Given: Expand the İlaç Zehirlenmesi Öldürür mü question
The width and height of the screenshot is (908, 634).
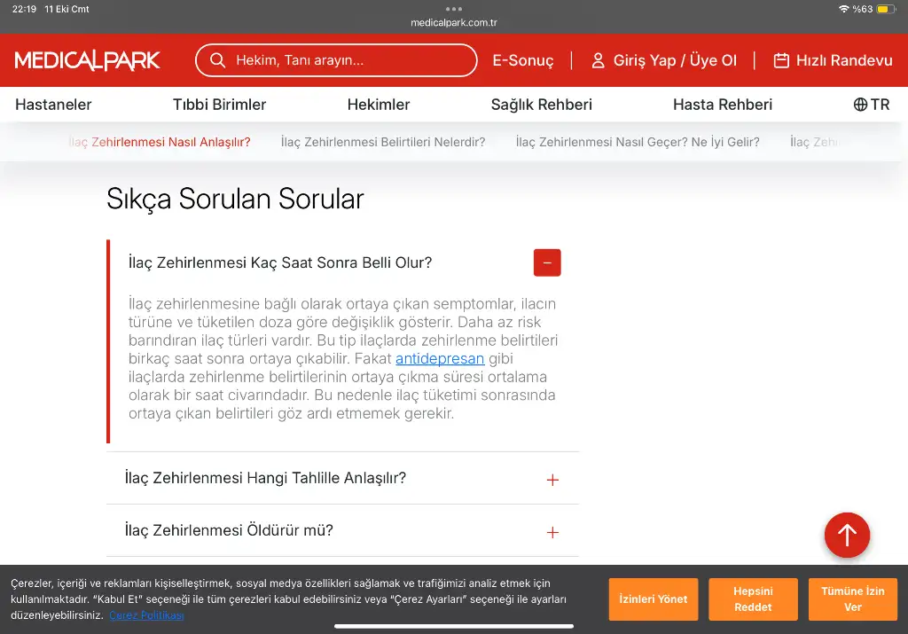Looking at the screenshot, I should click(552, 532).
